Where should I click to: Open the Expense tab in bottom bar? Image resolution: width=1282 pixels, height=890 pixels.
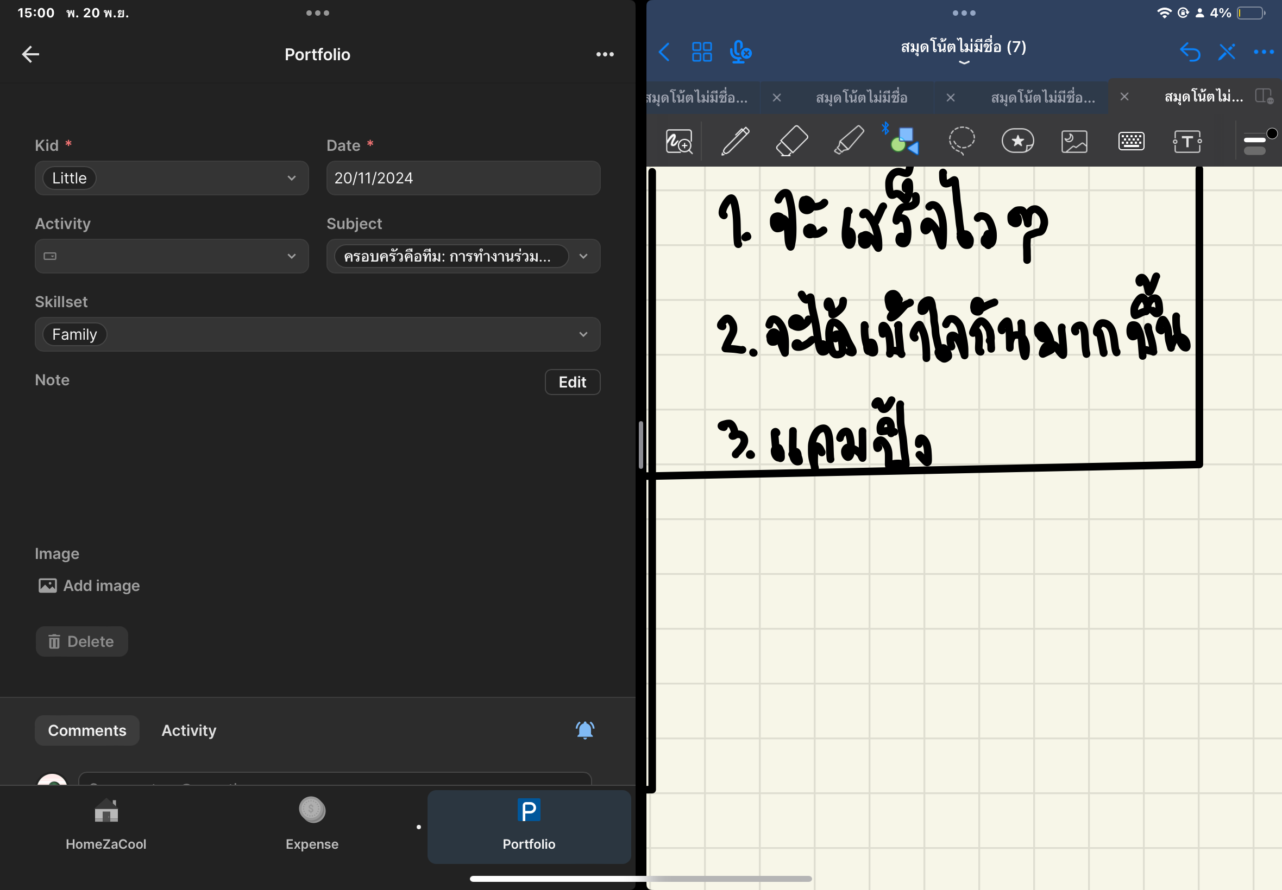coord(312,826)
